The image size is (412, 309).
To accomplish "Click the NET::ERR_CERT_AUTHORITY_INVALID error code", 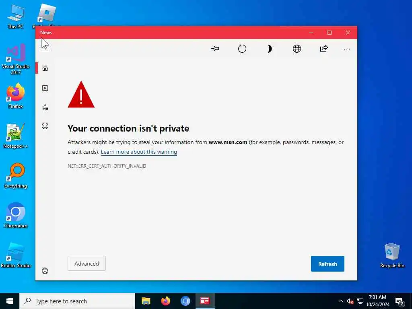I will pyautogui.click(x=107, y=166).
